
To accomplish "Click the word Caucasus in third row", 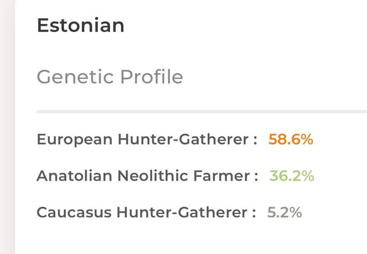I will pos(74,212).
